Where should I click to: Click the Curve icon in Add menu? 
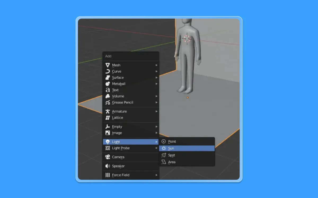108,71
